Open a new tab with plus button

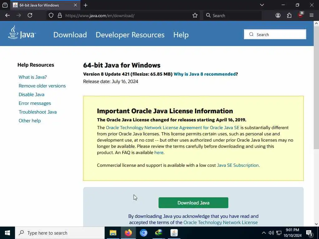[85, 5]
